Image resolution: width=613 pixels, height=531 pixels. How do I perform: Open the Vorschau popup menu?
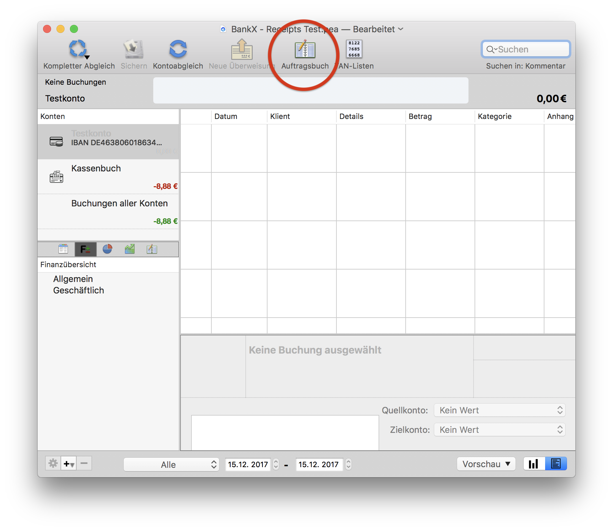click(486, 464)
